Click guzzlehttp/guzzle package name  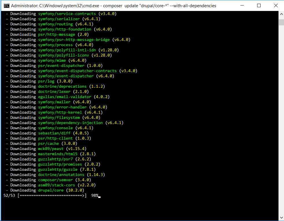point(58,170)
